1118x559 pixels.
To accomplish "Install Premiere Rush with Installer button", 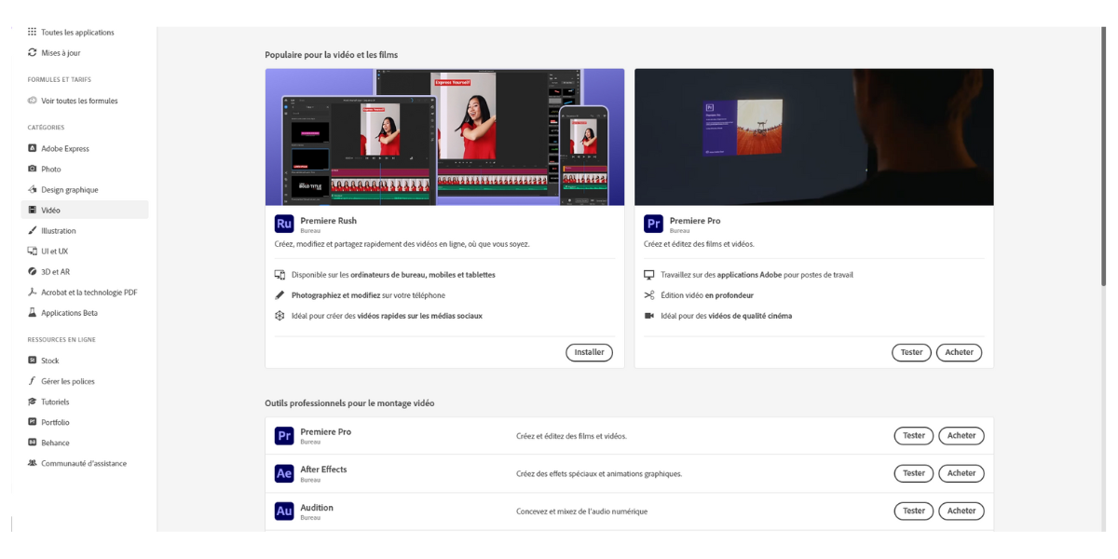I will coord(589,352).
